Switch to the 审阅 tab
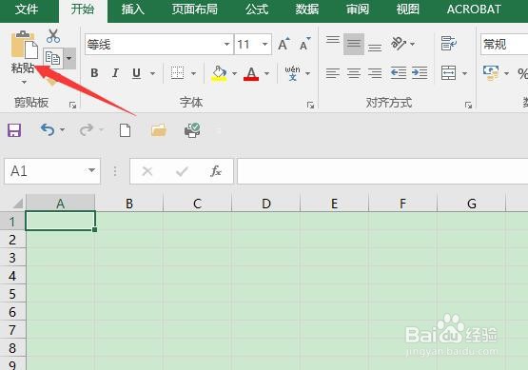 click(x=358, y=10)
